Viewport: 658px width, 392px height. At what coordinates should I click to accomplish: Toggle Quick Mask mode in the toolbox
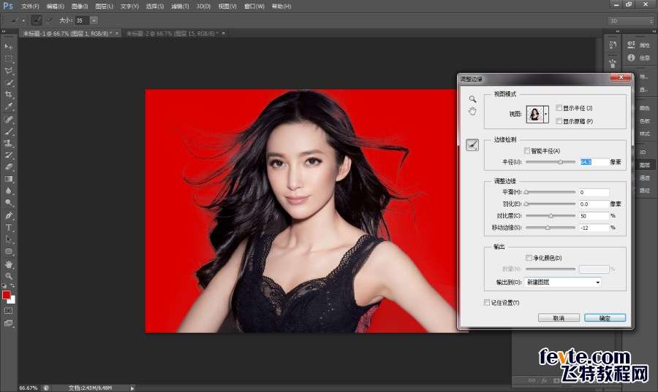point(8,311)
